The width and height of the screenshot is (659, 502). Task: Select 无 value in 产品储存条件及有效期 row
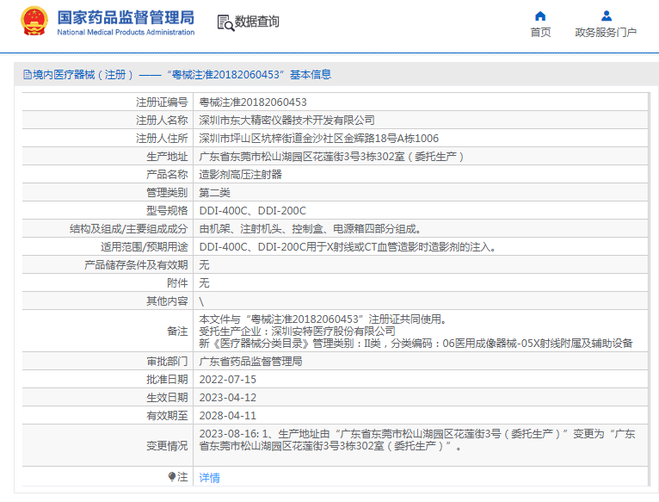pyautogui.click(x=204, y=265)
